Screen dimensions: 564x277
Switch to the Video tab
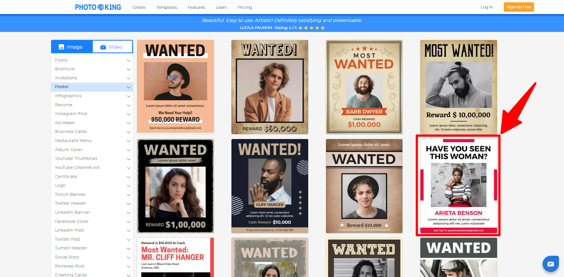pos(112,47)
